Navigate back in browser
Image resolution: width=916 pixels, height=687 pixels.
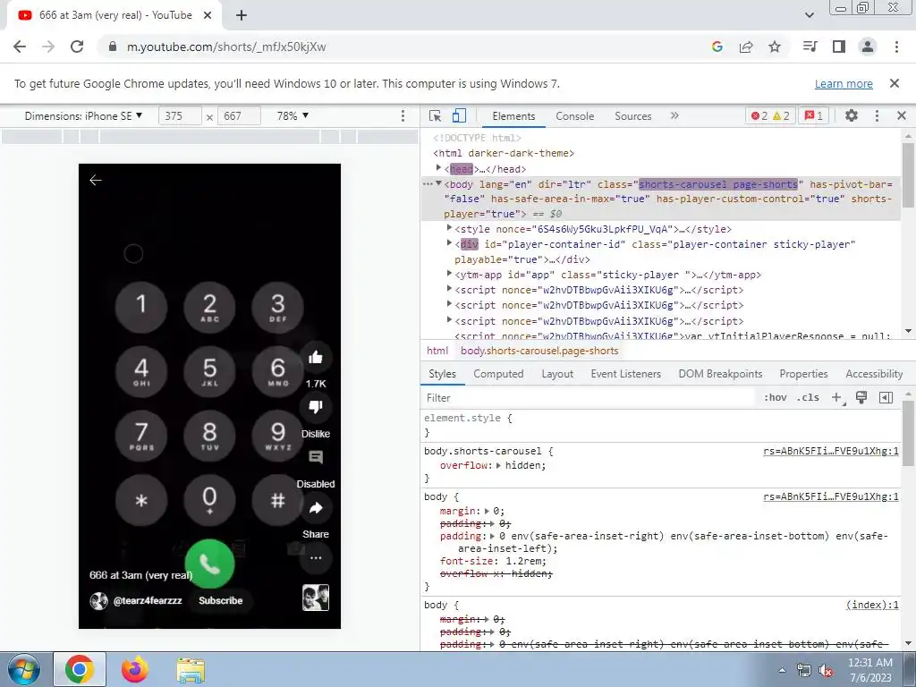point(20,47)
